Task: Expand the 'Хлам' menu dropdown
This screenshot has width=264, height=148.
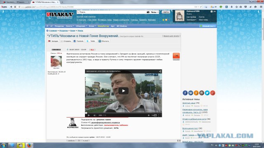Action: (92, 26)
